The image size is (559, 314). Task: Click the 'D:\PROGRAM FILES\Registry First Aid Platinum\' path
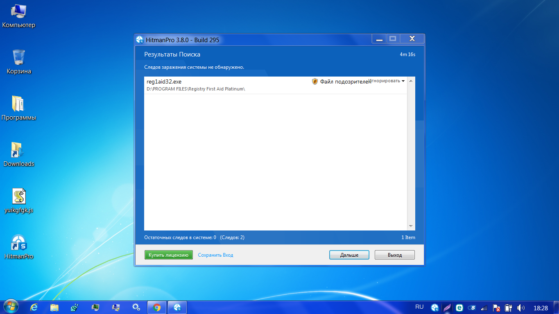coord(196,89)
